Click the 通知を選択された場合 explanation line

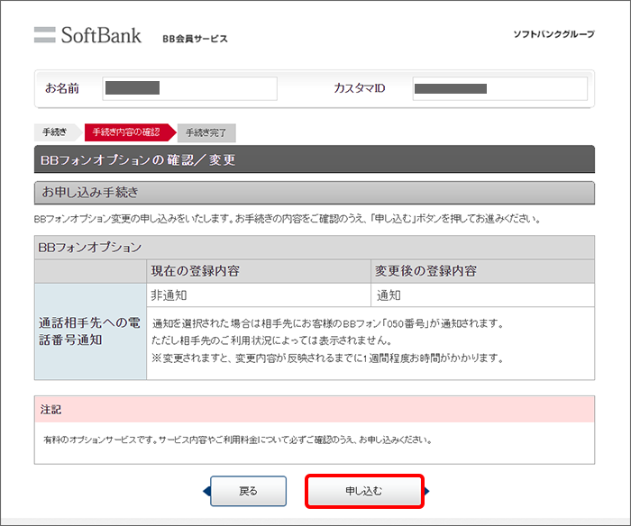point(327,323)
